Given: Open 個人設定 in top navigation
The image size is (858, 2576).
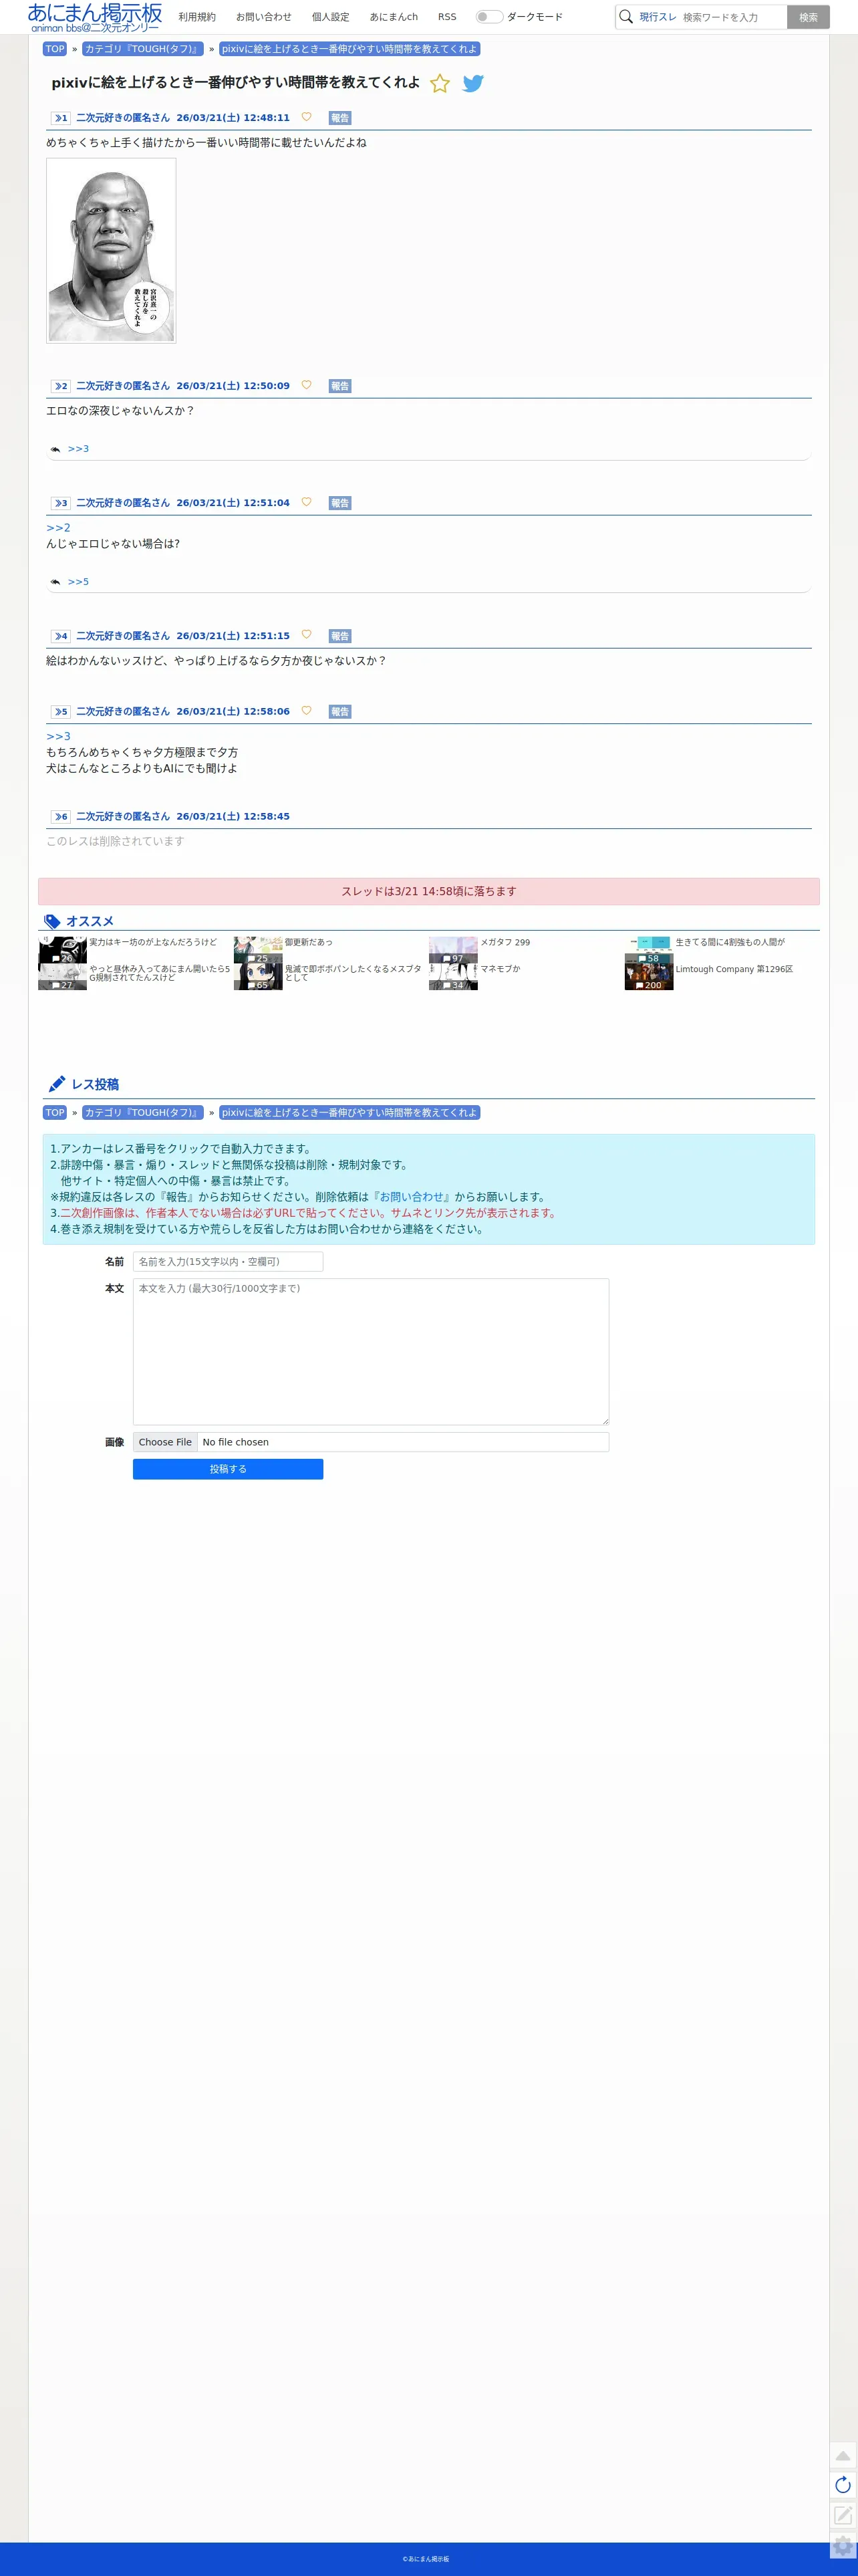Looking at the screenshot, I should pos(331,17).
